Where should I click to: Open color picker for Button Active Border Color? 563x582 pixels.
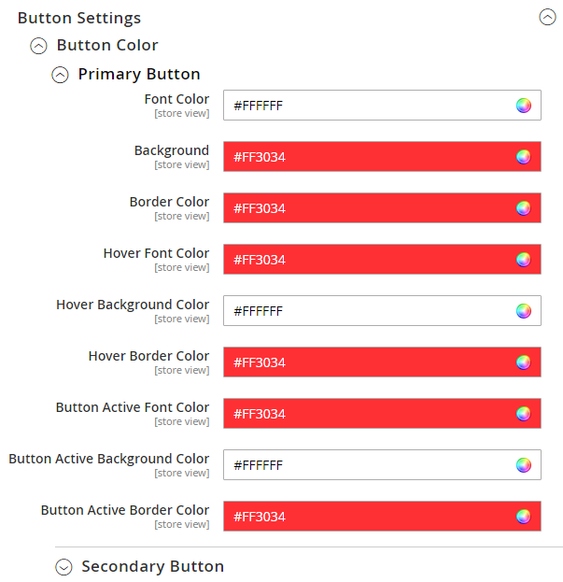point(524,517)
